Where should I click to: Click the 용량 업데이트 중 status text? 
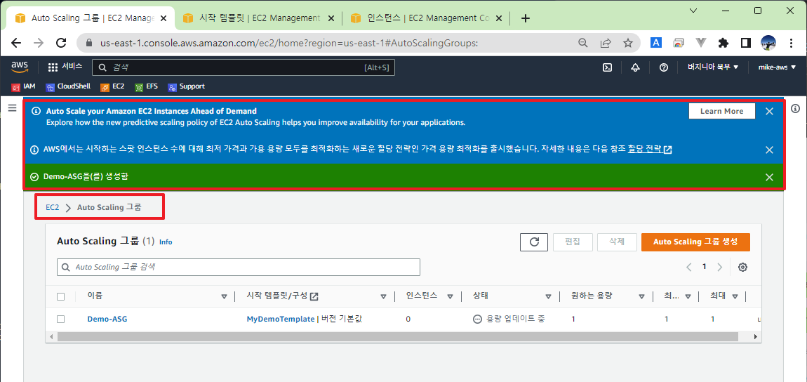tap(515, 320)
